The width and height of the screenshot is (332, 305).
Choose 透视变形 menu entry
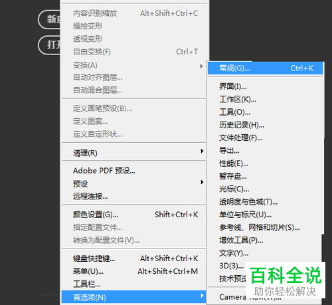tap(134, 39)
